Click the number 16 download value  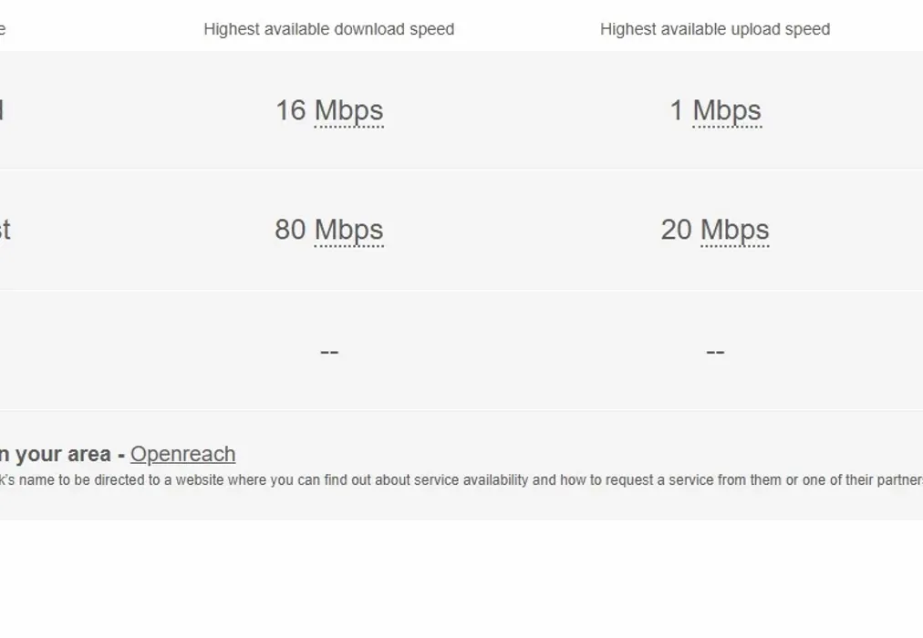point(290,110)
